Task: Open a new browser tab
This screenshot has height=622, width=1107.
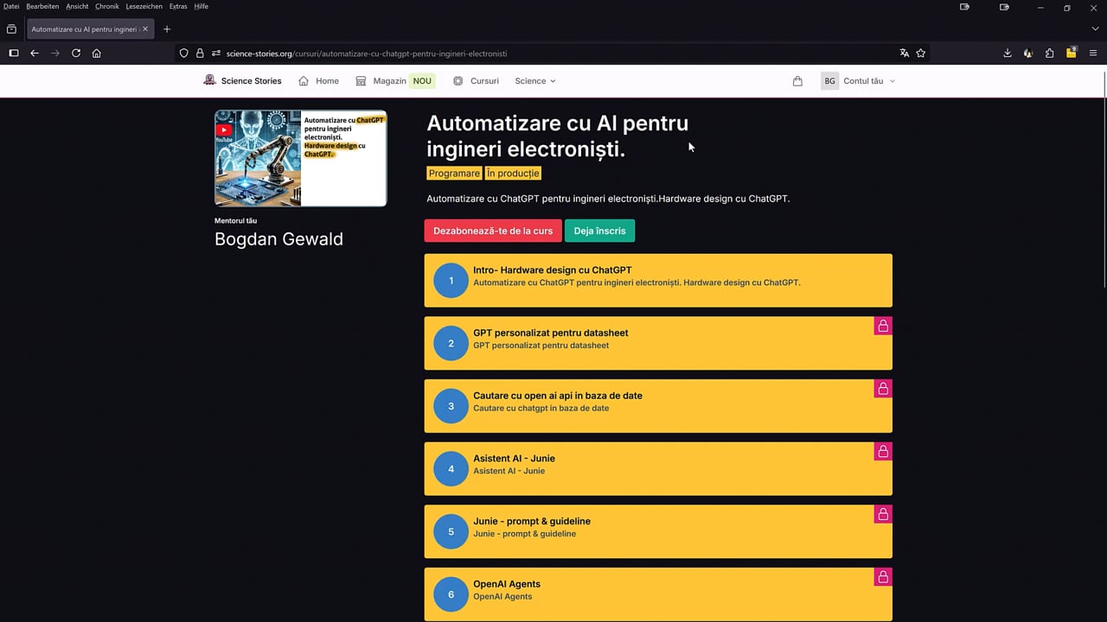Action: coord(167,29)
